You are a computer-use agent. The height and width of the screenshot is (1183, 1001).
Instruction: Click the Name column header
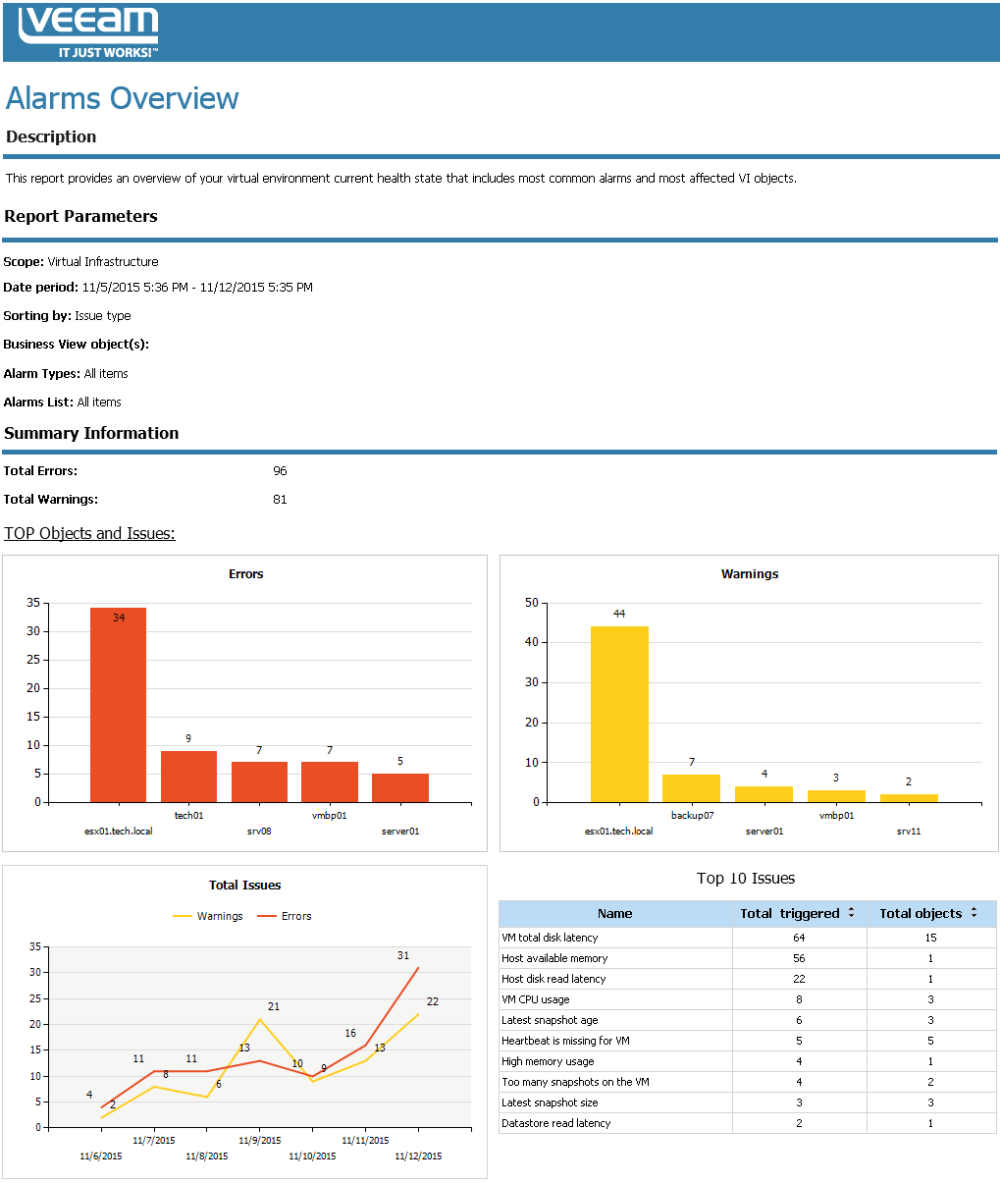pyautogui.click(x=615, y=914)
